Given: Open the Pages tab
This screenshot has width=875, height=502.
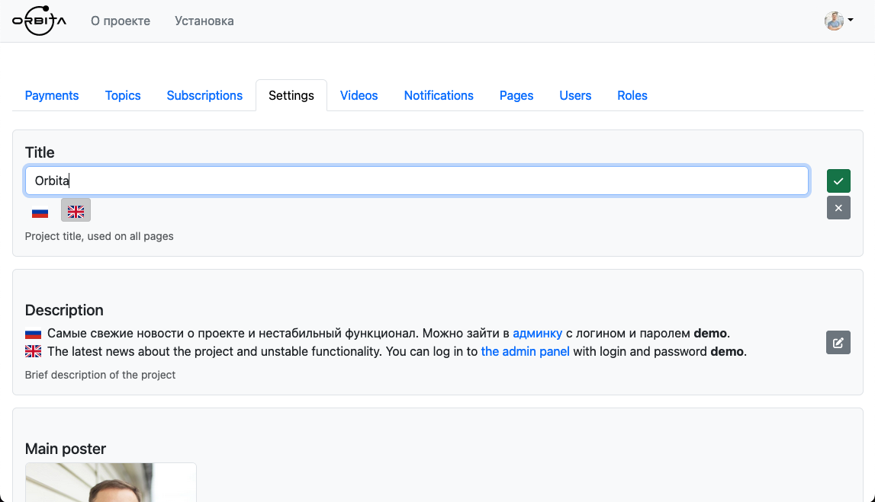Looking at the screenshot, I should (x=516, y=96).
